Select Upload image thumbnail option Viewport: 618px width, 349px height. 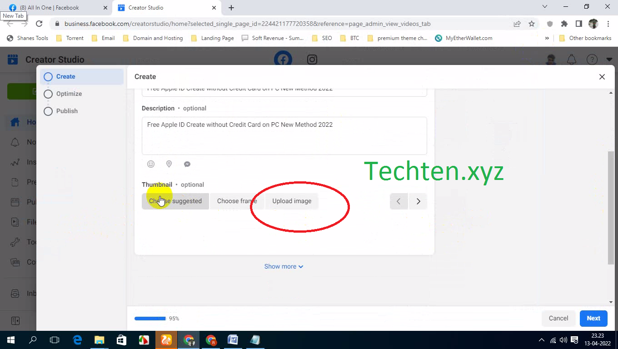tap(292, 201)
